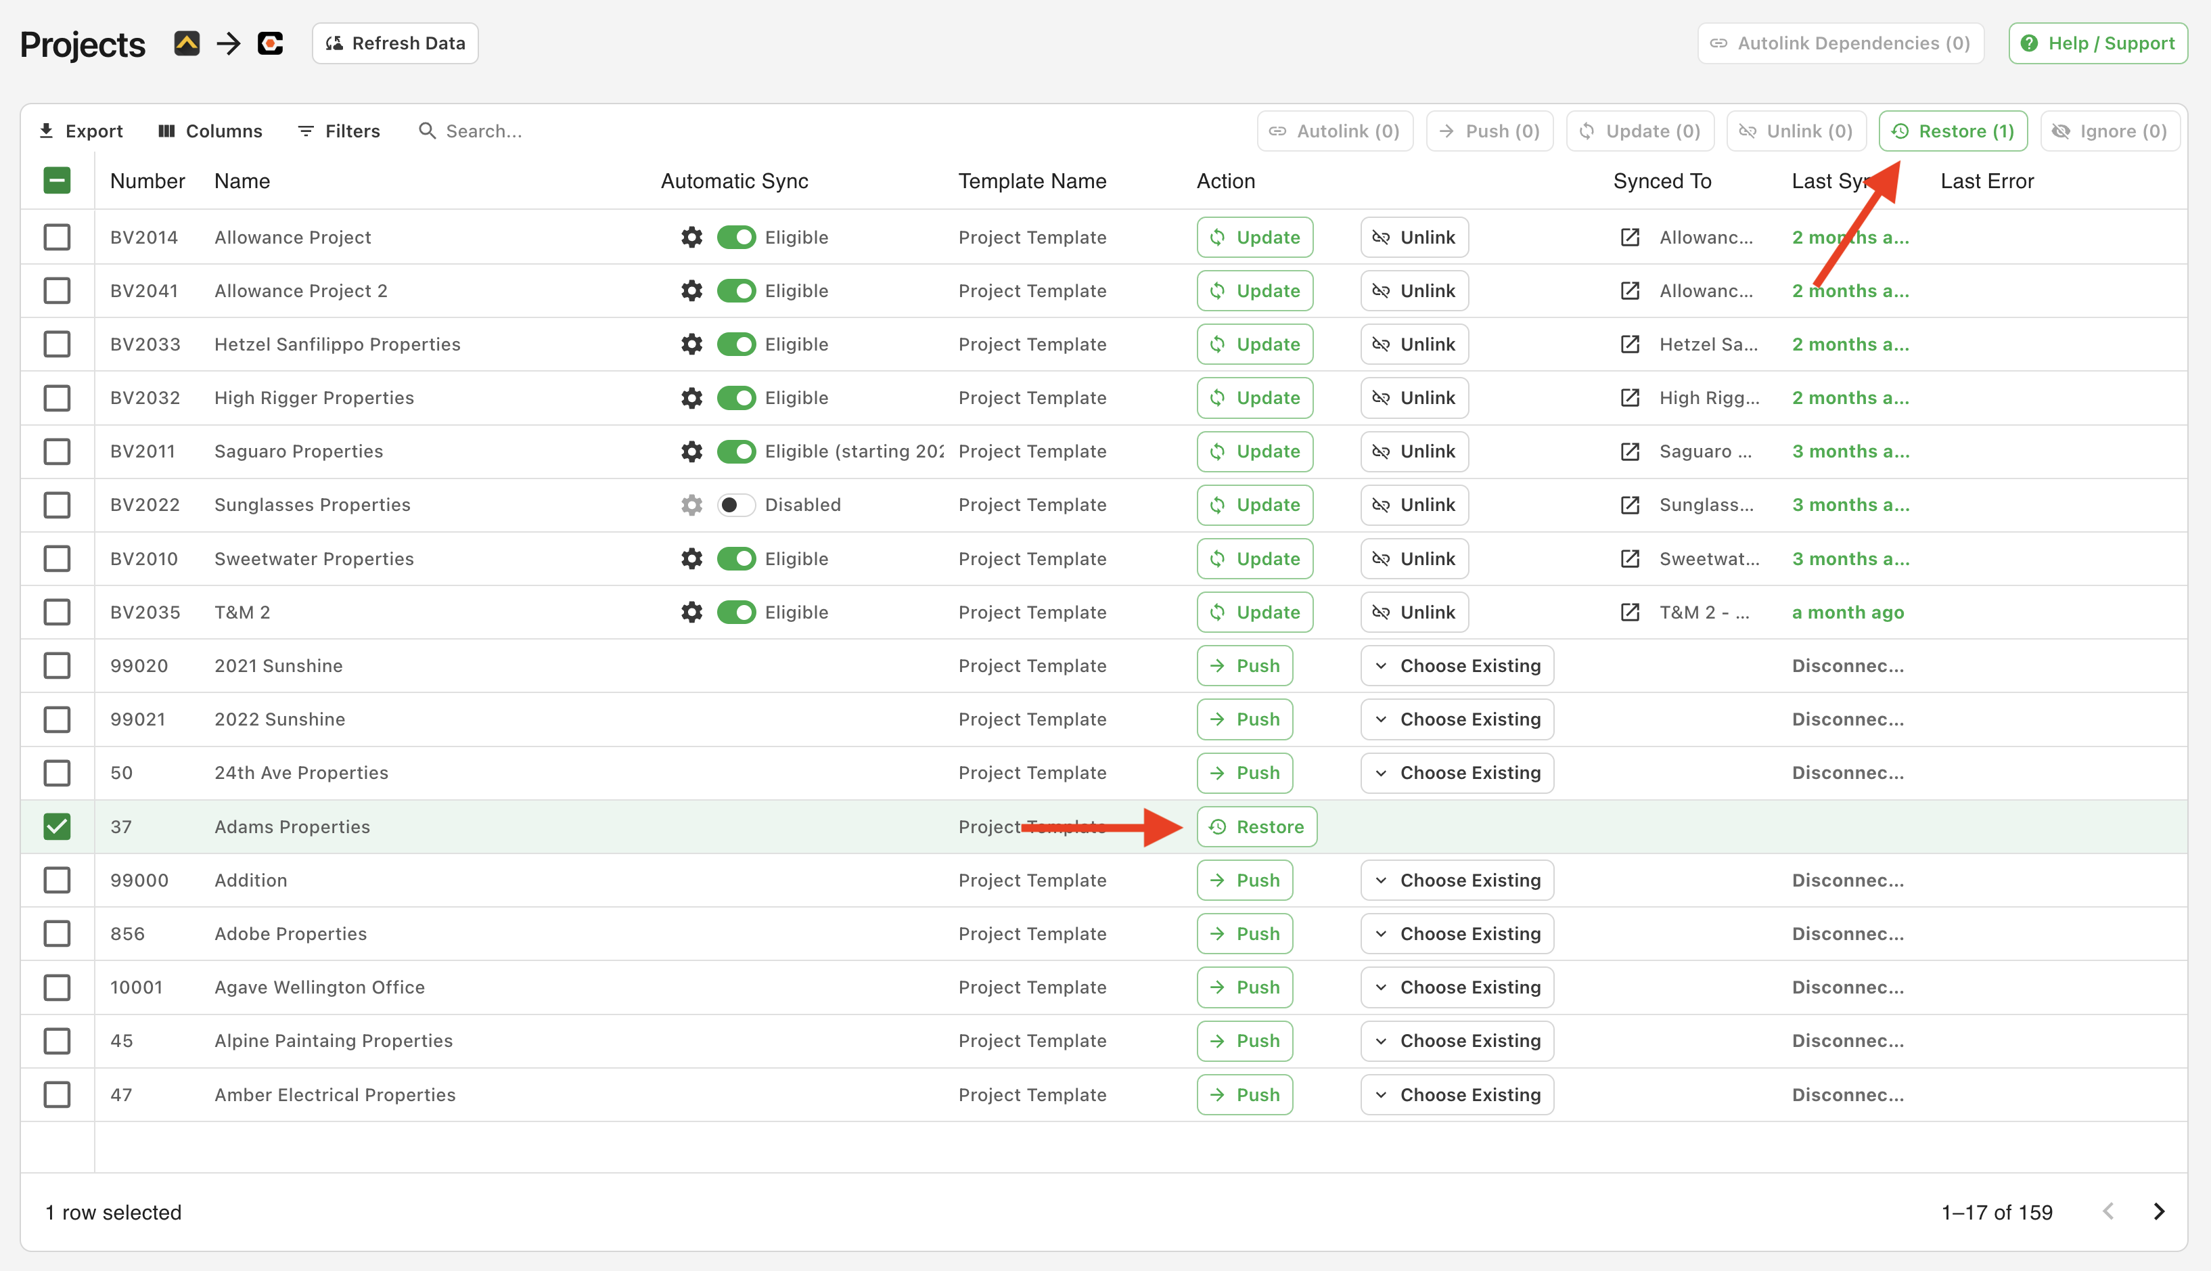The image size is (2211, 1271).
Task: Open sync settings gear for Allowance Project
Action: (x=691, y=238)
